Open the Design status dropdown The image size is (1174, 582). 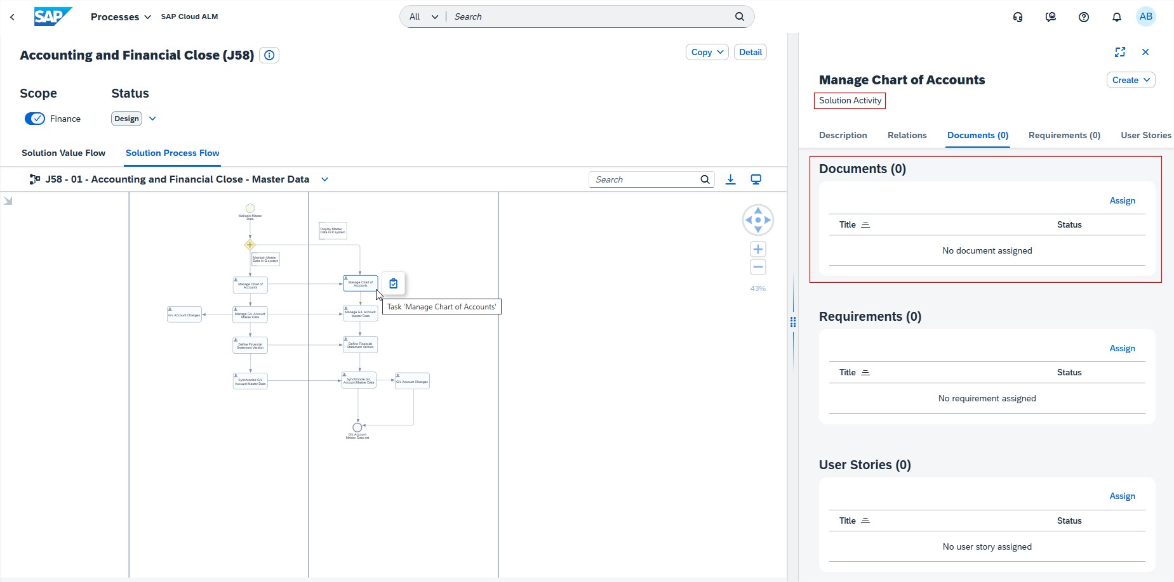(x=152, y=119)
